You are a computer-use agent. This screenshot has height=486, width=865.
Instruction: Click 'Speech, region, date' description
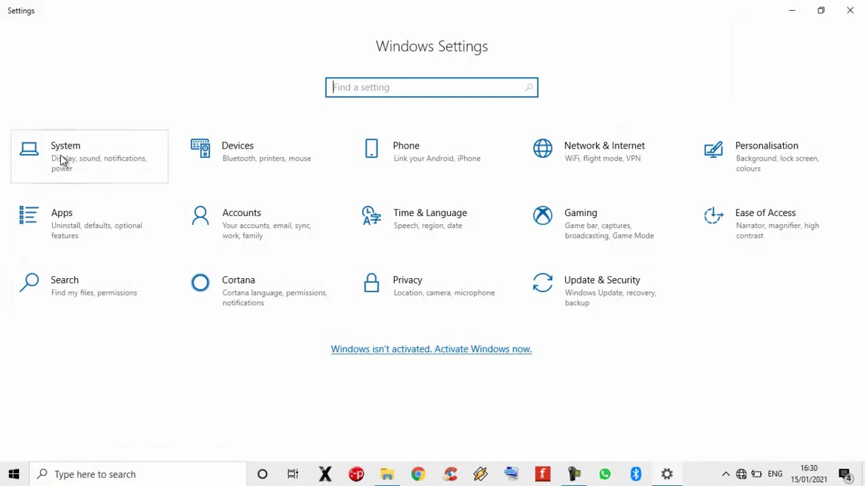point(428,225)
